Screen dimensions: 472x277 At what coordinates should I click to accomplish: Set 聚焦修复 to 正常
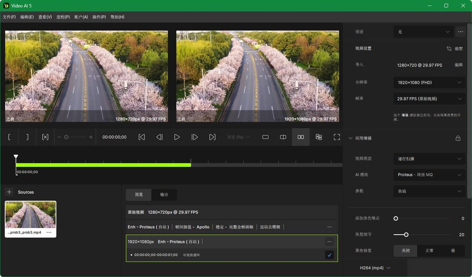click(x=429, y=250)
